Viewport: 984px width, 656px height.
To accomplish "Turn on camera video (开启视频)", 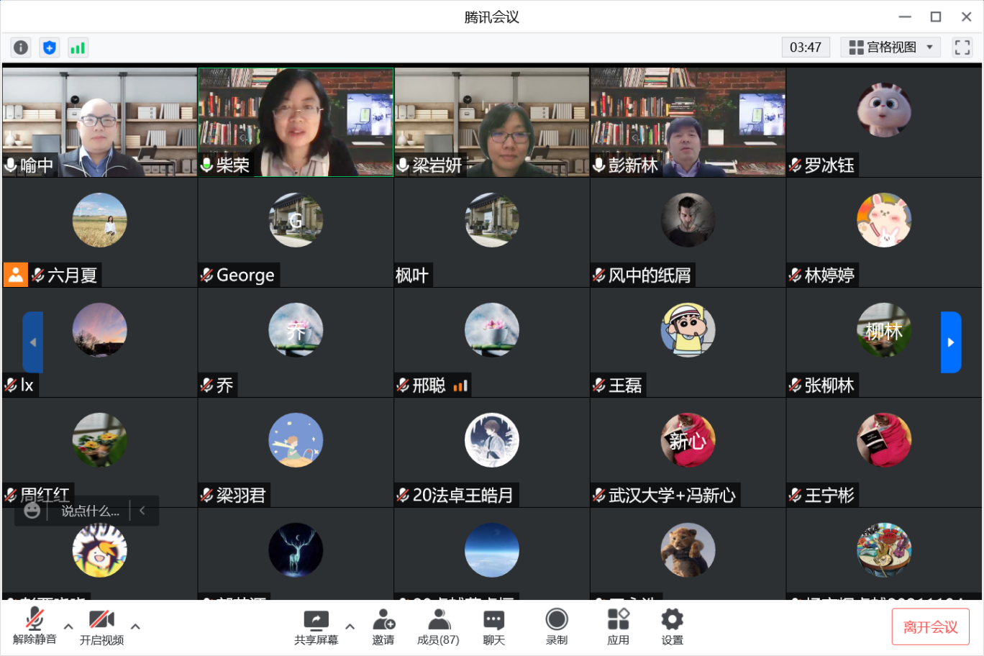I will point(101,627).
